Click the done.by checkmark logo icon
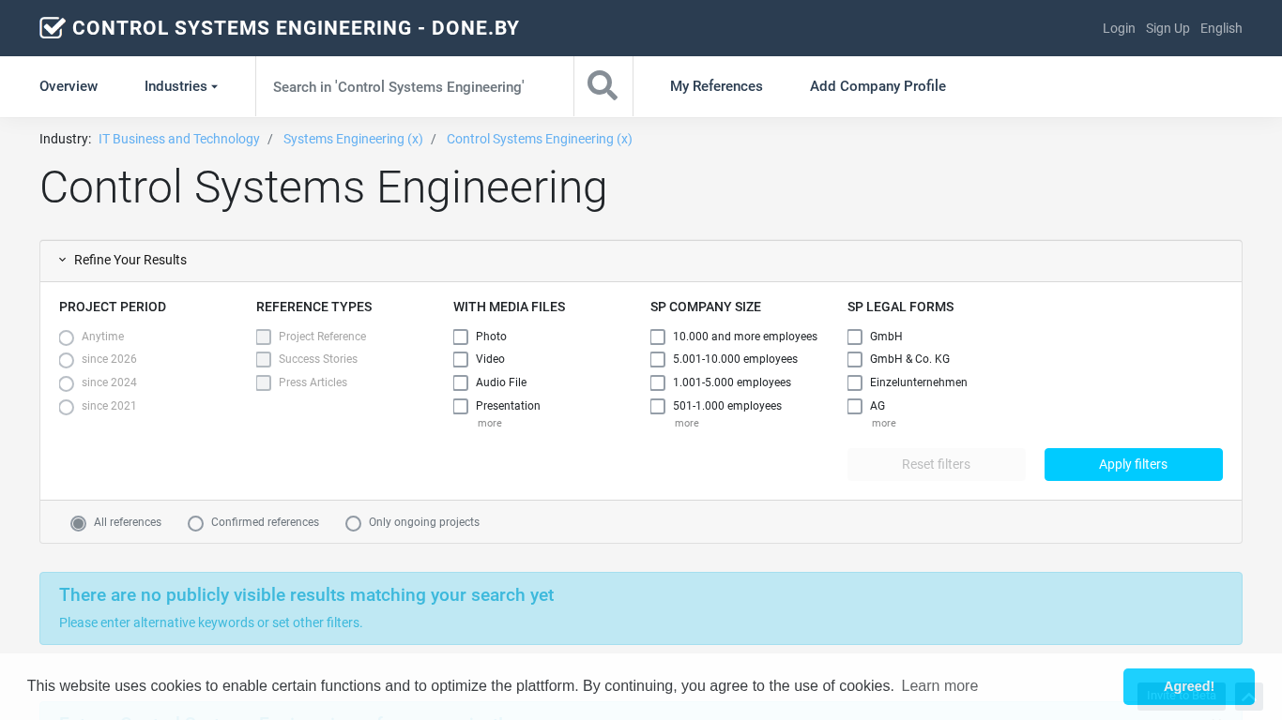Image resolution: width=1282 pixels, height=720 pixels. (x=53, y=28)
